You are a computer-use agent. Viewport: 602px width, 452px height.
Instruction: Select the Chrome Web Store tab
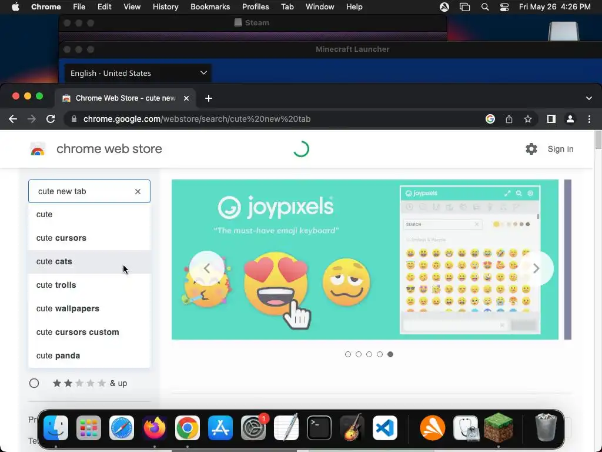pyautogui.click(x=125, y=98)
